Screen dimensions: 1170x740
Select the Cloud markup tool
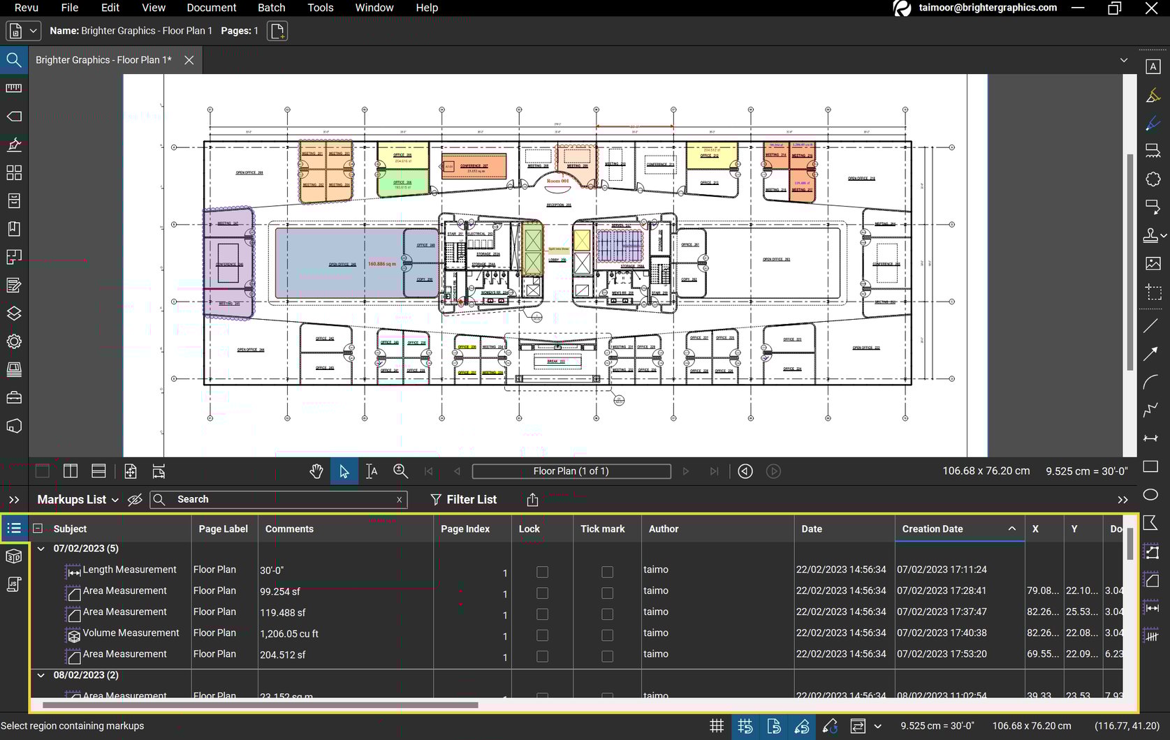point(1152,179)
